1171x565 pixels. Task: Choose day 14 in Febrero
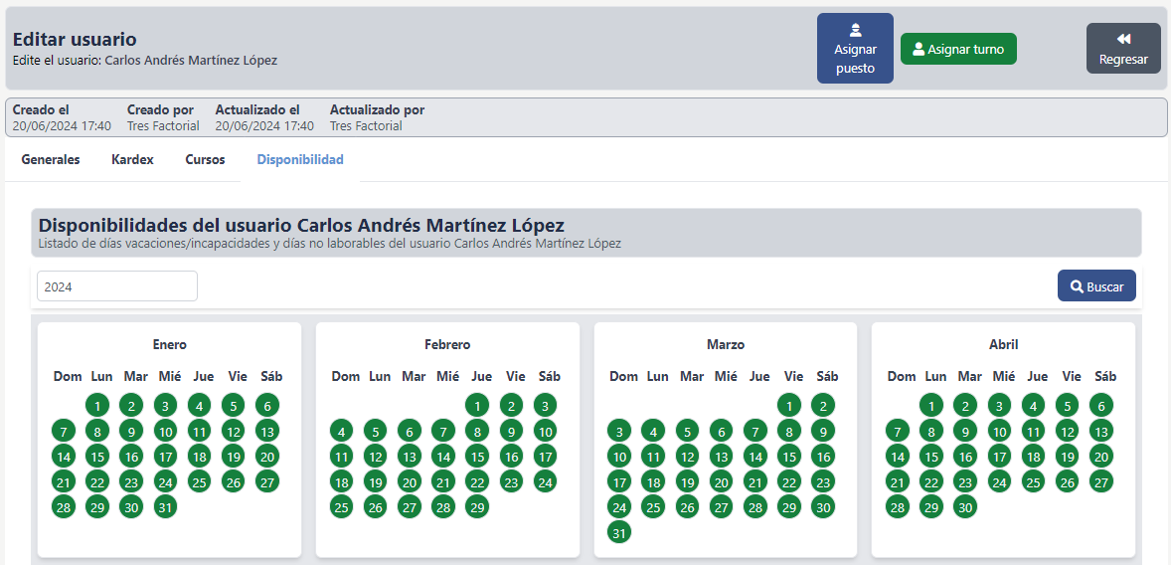[443, 457]
